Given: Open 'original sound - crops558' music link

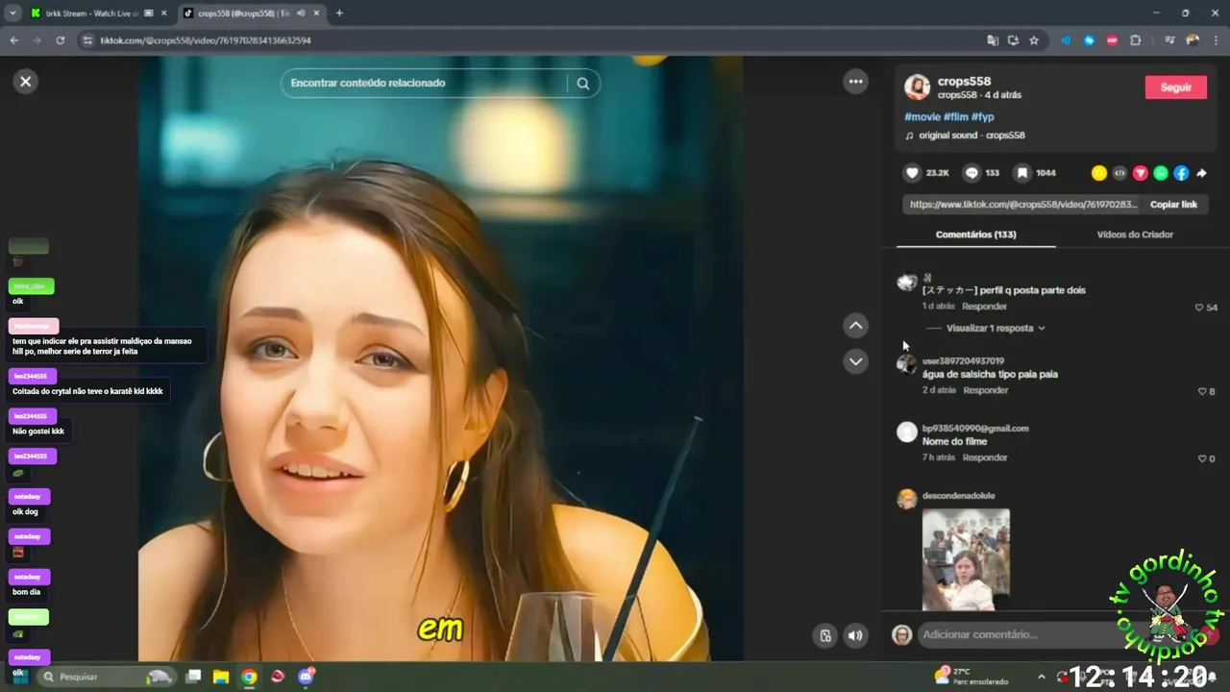Looking at the screenshot, I should pos(972,136).
